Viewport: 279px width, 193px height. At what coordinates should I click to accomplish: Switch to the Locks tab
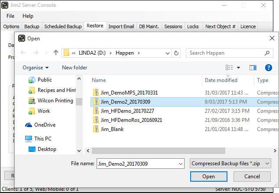click(x=193, y=26)
